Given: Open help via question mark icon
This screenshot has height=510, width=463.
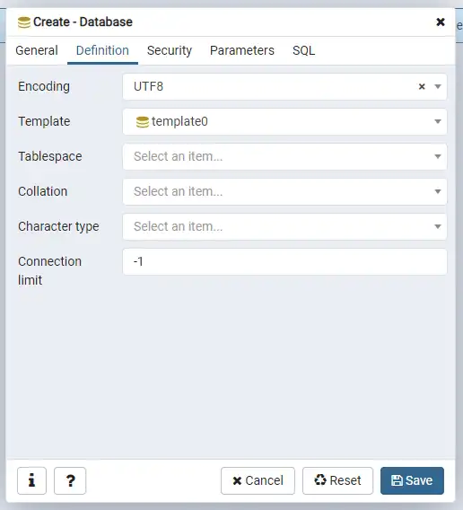Looking at the screenshot, I should click(70, 480).
